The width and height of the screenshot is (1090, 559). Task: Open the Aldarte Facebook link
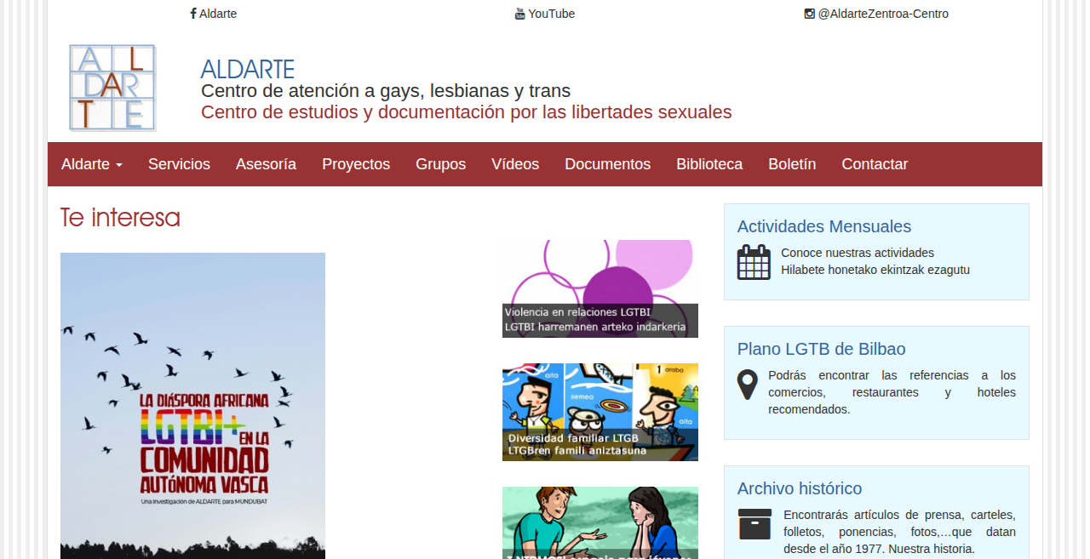tap(214, 14)
